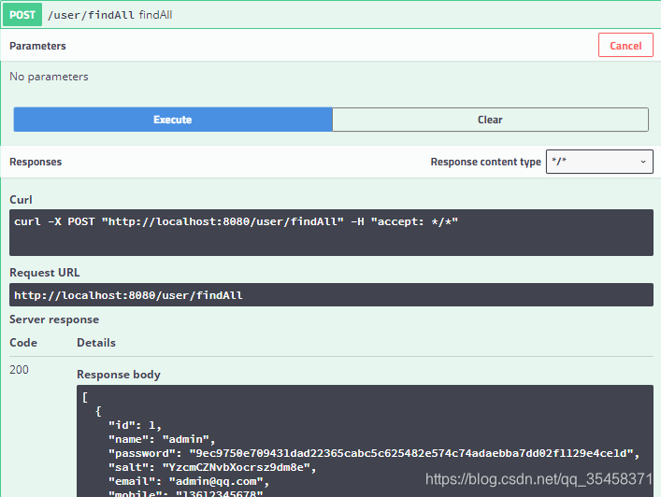The image size is (661, 497).
Task: Collapse the POST /user/findAll operation header
Action: coord(331,15)
